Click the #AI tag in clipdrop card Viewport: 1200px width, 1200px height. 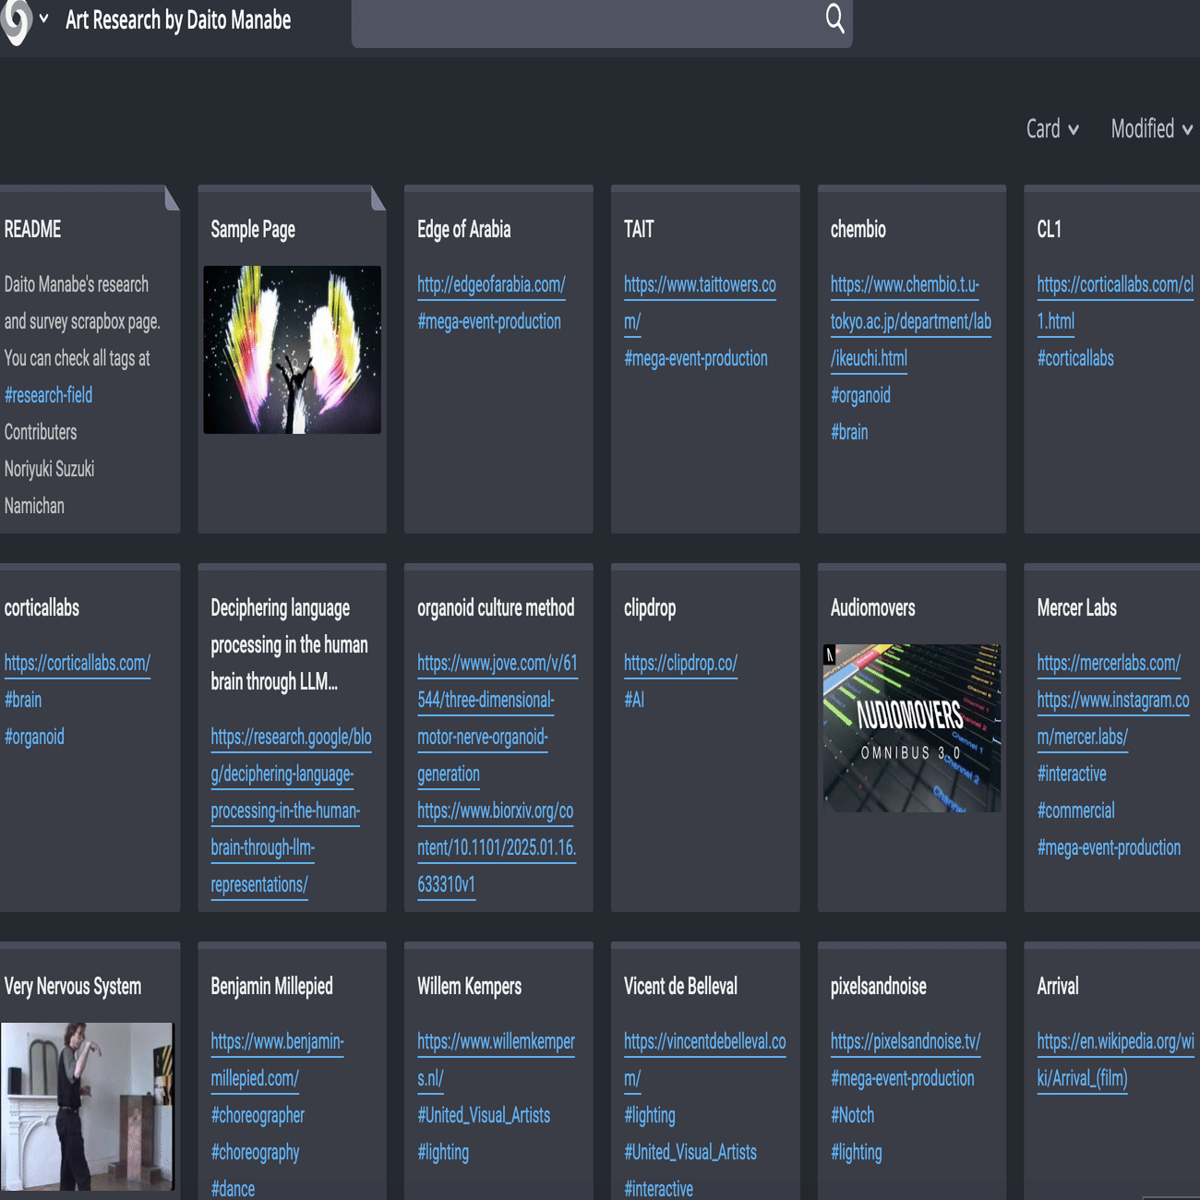point(634,700)
